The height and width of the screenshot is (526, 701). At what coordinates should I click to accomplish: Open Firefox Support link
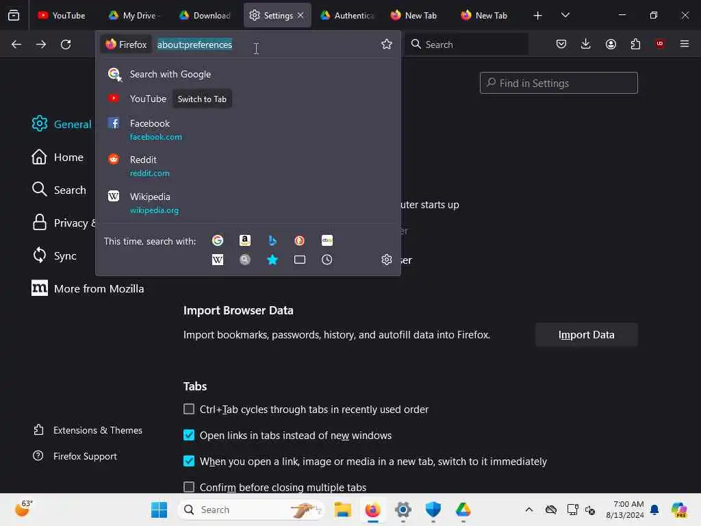(x=75, y=456)
